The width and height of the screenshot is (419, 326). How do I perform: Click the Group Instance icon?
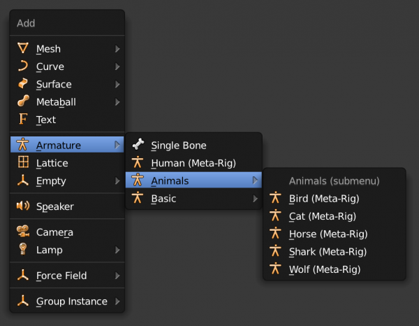23,301
